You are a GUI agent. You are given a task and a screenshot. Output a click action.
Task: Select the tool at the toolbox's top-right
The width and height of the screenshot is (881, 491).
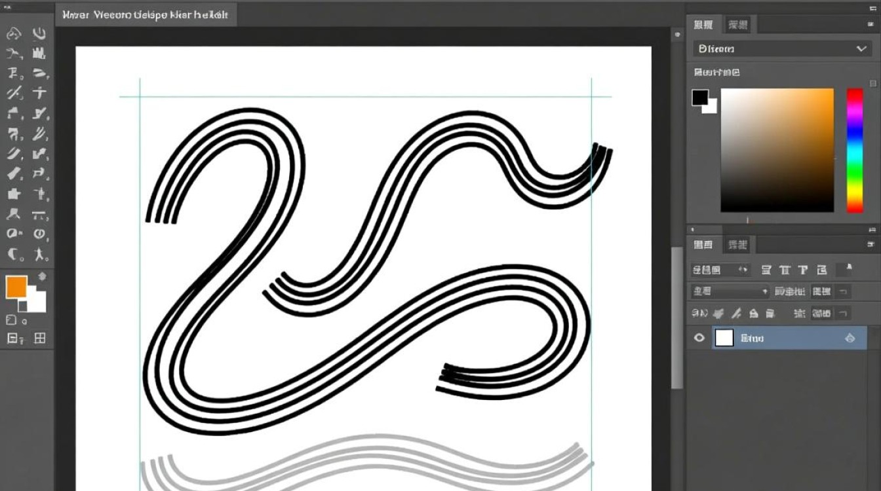click(39, 33)
